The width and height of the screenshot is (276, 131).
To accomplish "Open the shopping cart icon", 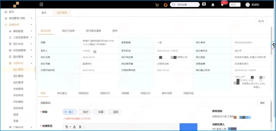I will tap(157, 5).
